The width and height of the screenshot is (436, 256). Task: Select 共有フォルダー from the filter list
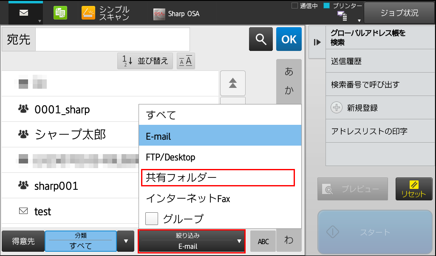[218, 178]
